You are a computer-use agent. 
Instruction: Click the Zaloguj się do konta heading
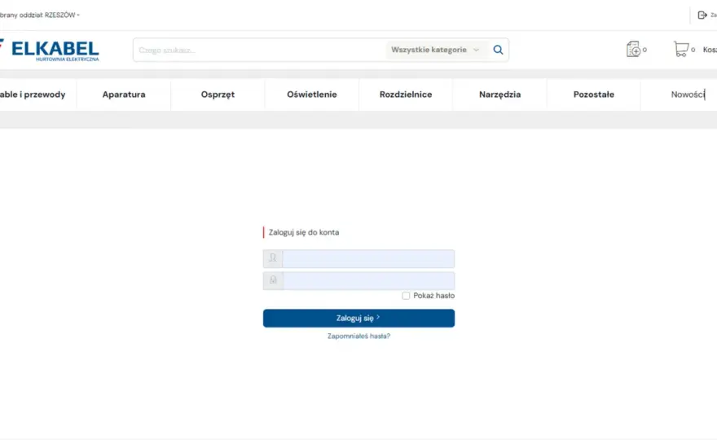coord(304,232)
